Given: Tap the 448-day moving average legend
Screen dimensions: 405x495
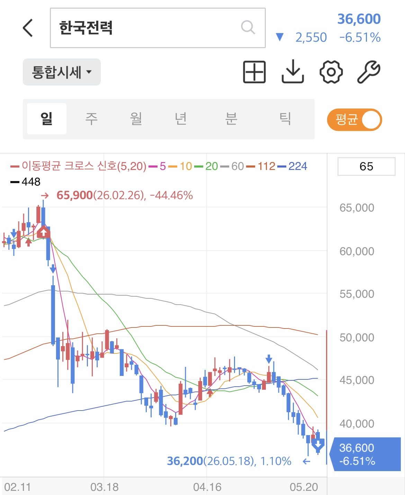Looking at the screenshot, I should (x=26, y=182).
